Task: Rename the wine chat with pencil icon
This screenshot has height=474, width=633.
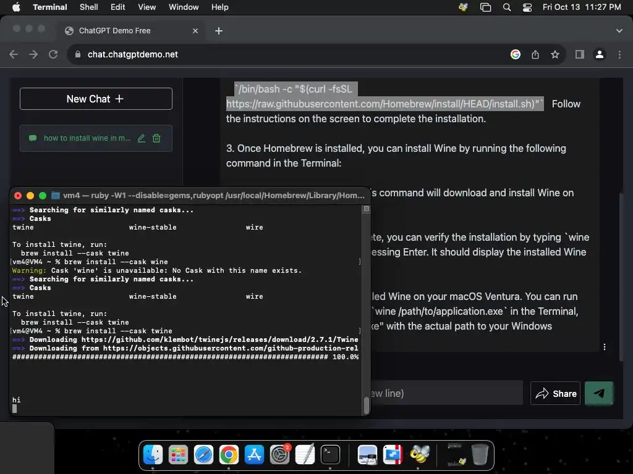Action: pyautogui.click(x=142, y=138)
